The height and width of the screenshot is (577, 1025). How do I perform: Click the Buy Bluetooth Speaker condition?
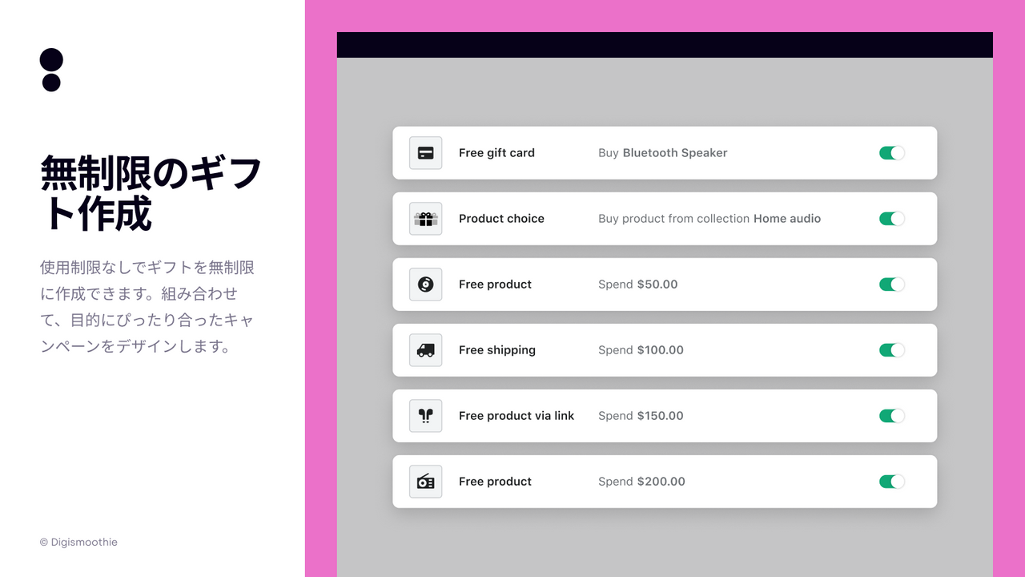point(663,153)
